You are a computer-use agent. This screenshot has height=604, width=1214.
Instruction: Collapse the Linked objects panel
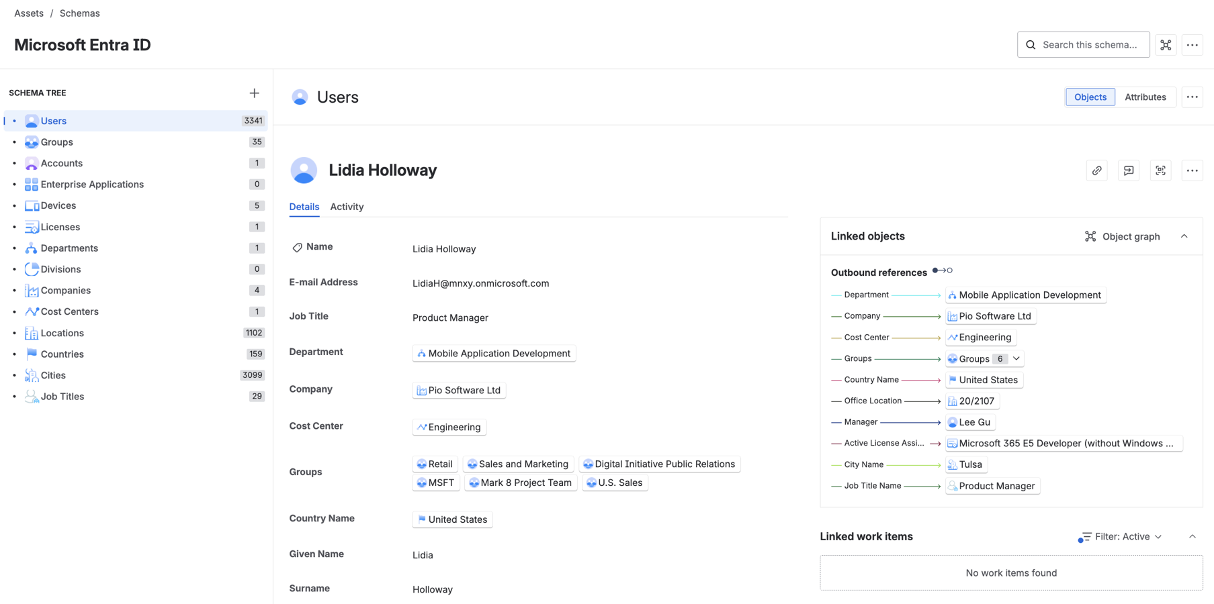(x=1184, y=236)
